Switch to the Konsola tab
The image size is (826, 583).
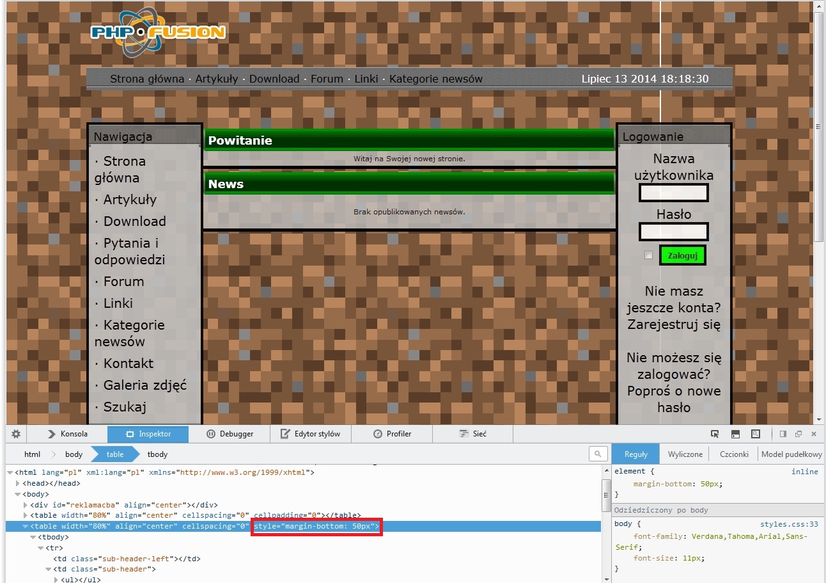(x=67, y=434)
